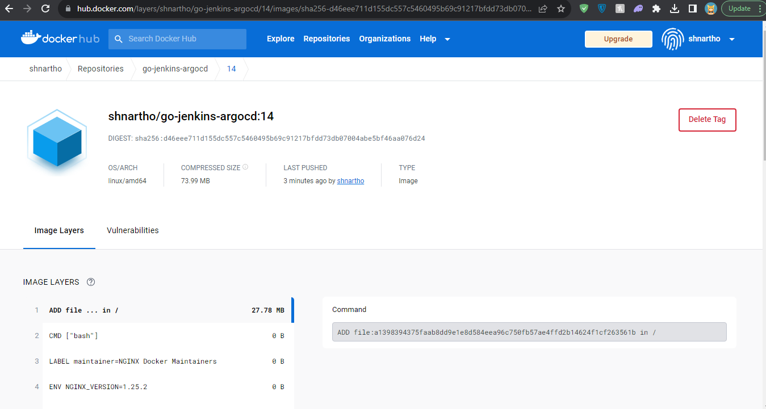Click the shnartho/go-jenkins-argocd:14 heading
This screenshot has height=409, width=766.
[x=191, y=116]
